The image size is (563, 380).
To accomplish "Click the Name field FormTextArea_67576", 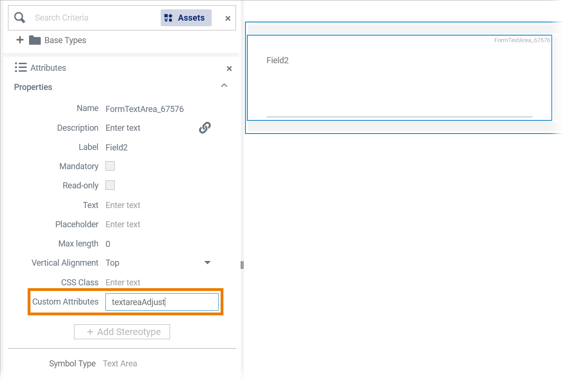I will pos(145,109).
